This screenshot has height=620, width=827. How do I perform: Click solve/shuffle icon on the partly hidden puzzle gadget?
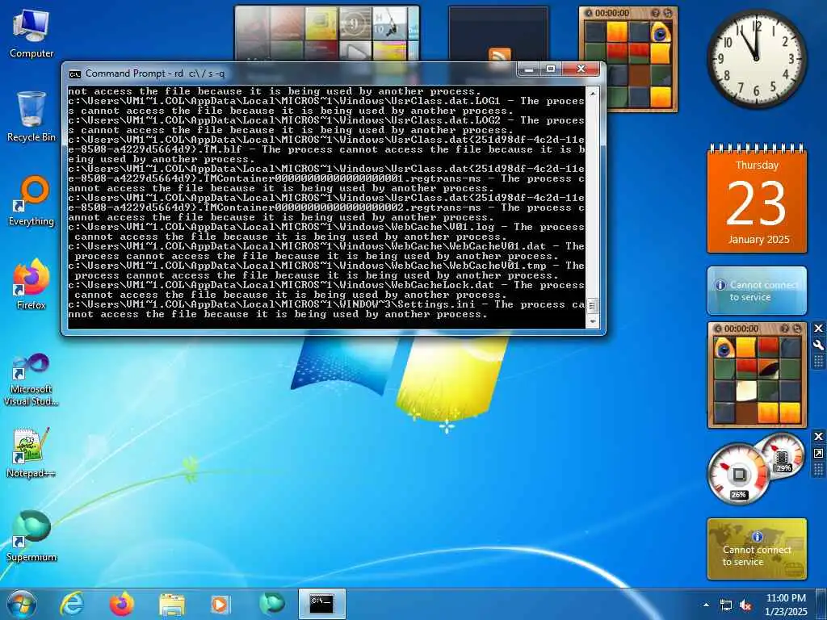[x=668, y=13]
